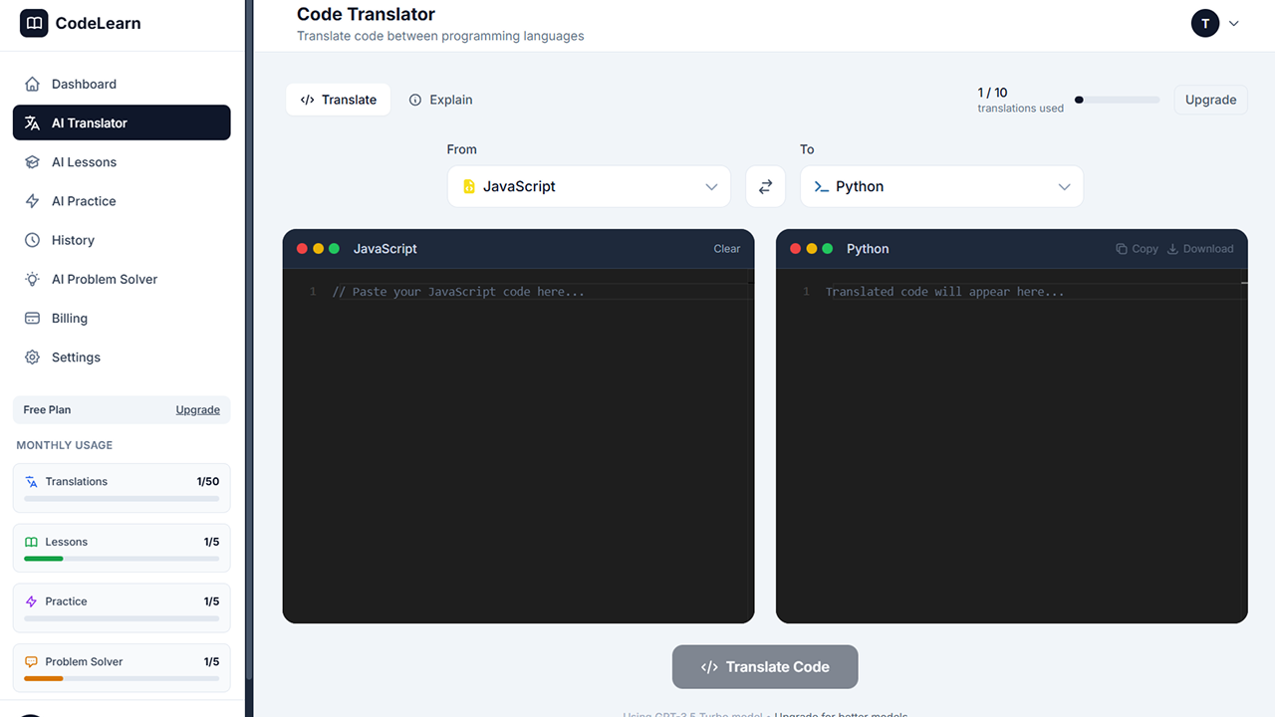Click the Copy icon in Python panel

click(1122, 249)
